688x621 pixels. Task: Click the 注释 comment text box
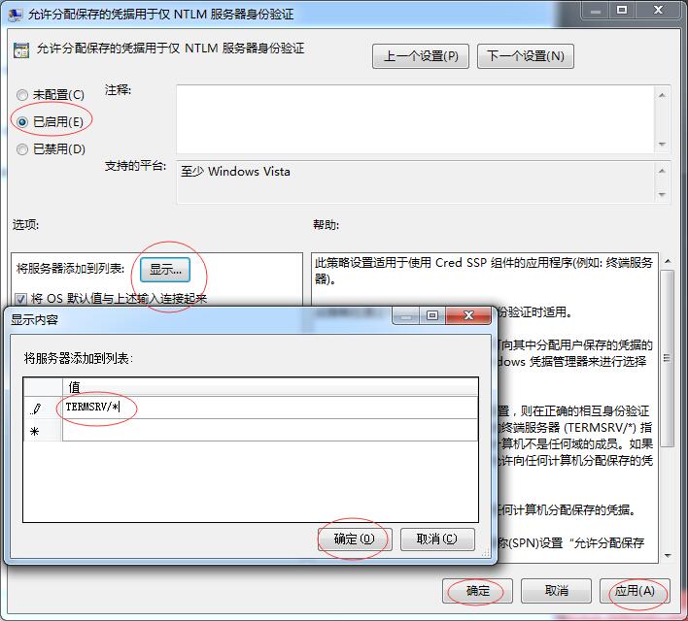416,119
